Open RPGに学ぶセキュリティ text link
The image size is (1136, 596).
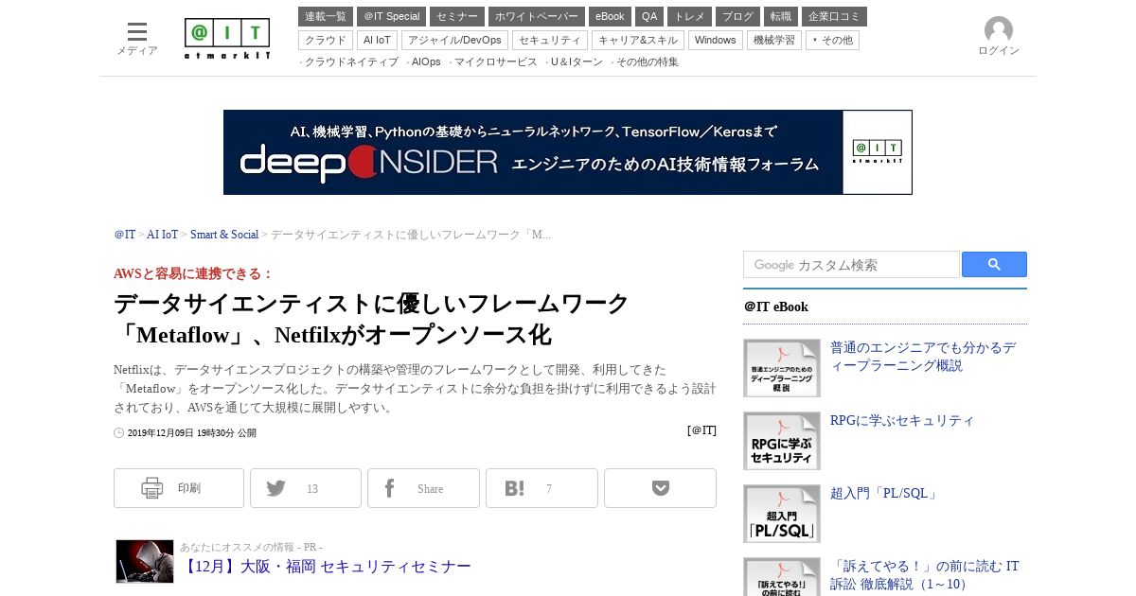(x=902, y=421)
